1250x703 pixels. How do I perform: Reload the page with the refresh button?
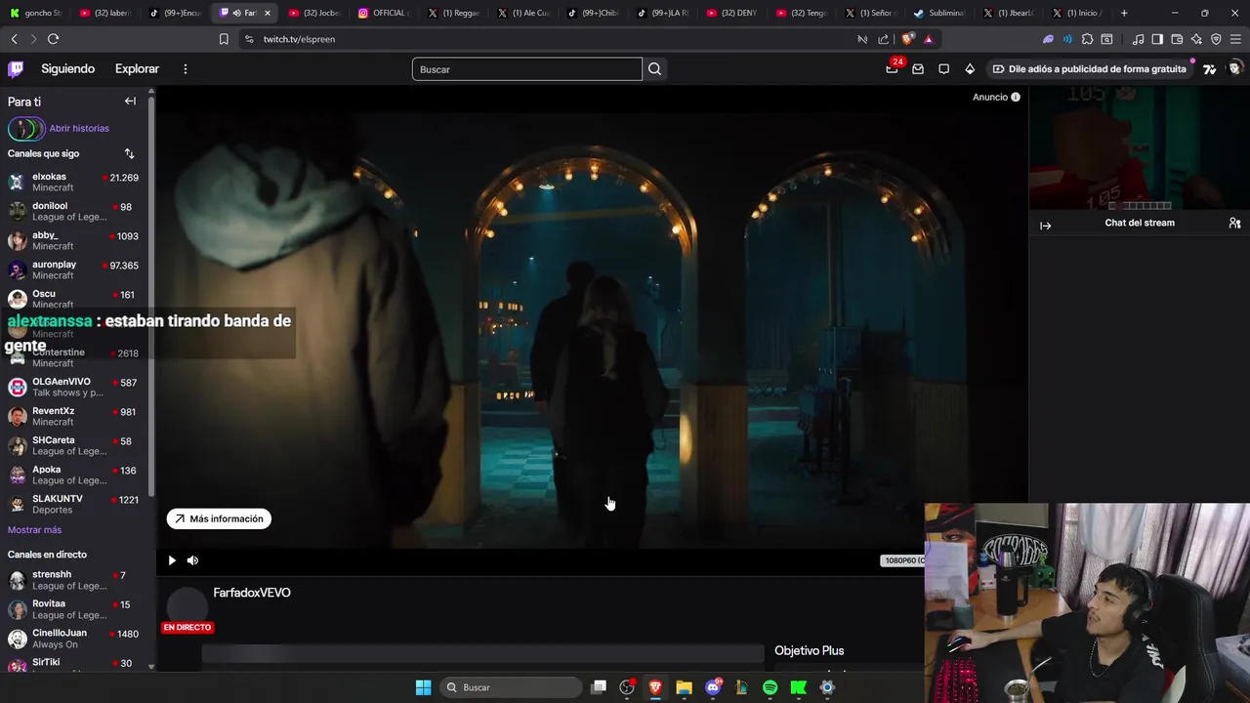[x=53, y=39]
